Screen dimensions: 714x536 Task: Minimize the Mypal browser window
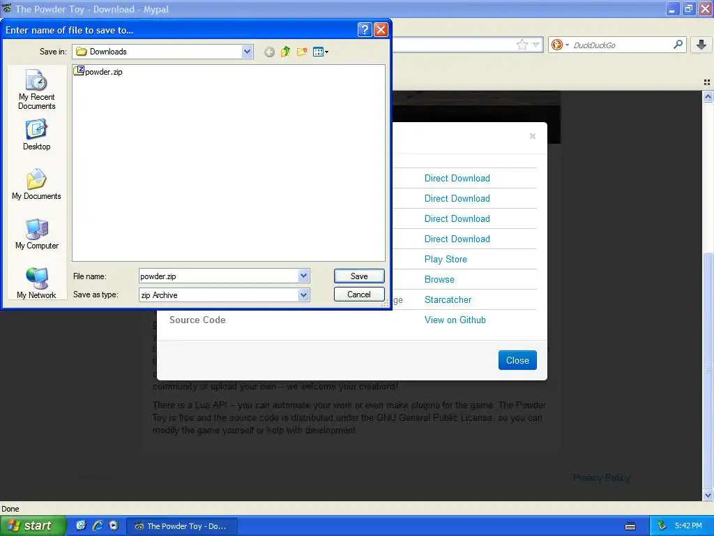(672, 9)
